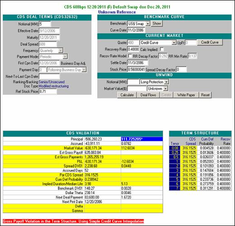Viewport: 235px width, 226px height.
Task: Click the Effective Date field
Action: click(x=49, y=31)
